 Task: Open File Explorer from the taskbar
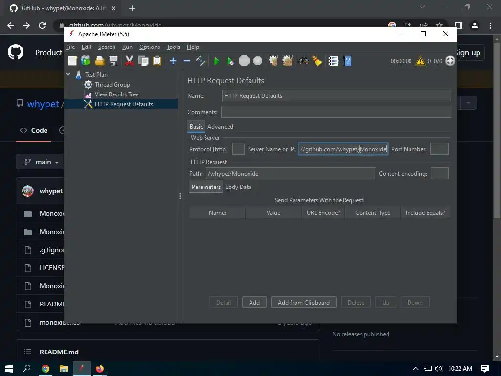click(64, 369)
